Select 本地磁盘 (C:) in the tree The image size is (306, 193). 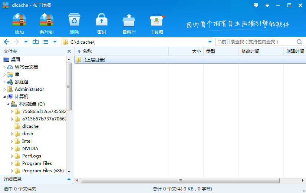(32, 104)
